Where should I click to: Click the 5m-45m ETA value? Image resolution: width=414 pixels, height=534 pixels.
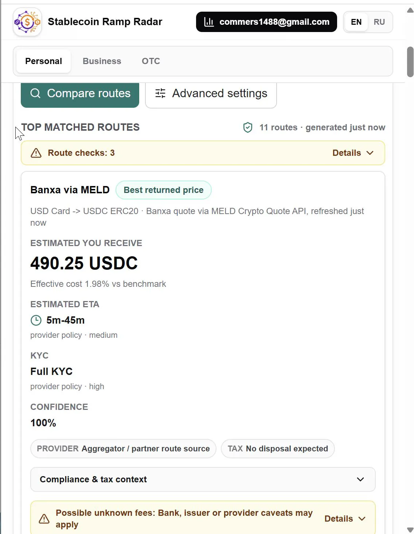(x=66, y=320)
